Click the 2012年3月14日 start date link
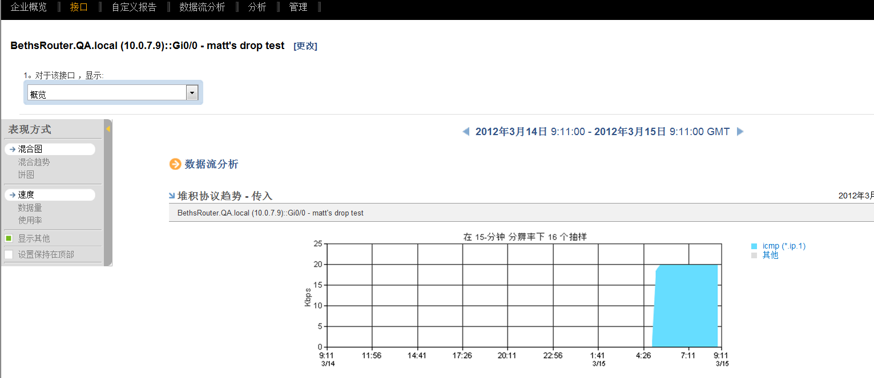This screenshot has width=874, height=378. [511, 132]
